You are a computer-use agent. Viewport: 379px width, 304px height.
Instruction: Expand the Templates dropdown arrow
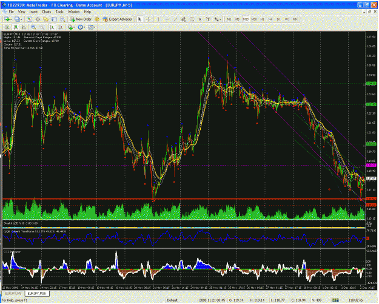(95, 27)
